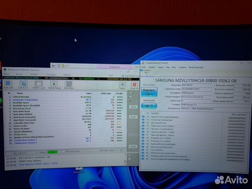This screenshot has height=189, width=252.
Task: Toggle the View Buffer Live checkbox
Action: tap(123, 76)
